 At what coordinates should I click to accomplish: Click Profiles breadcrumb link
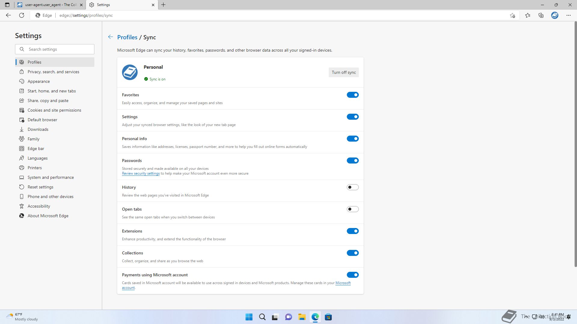pyautogui.click(x=127, y=37)
